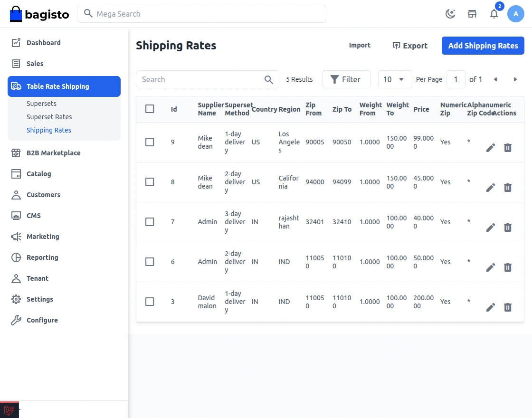The height and width of the screenshot is (418, 532).
Task: Open the dark mode toggle moon icon
Action: point(450,14)
